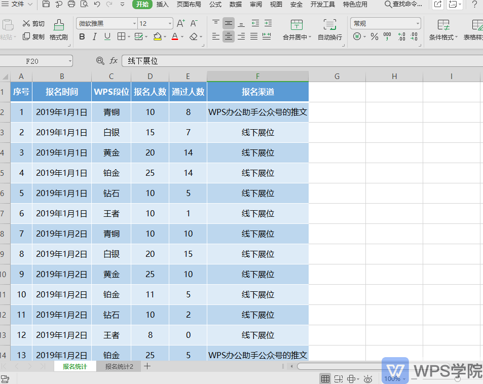Click the currency format icon
Viewport: 483px width, 384px height.
[x=357, y=36]
